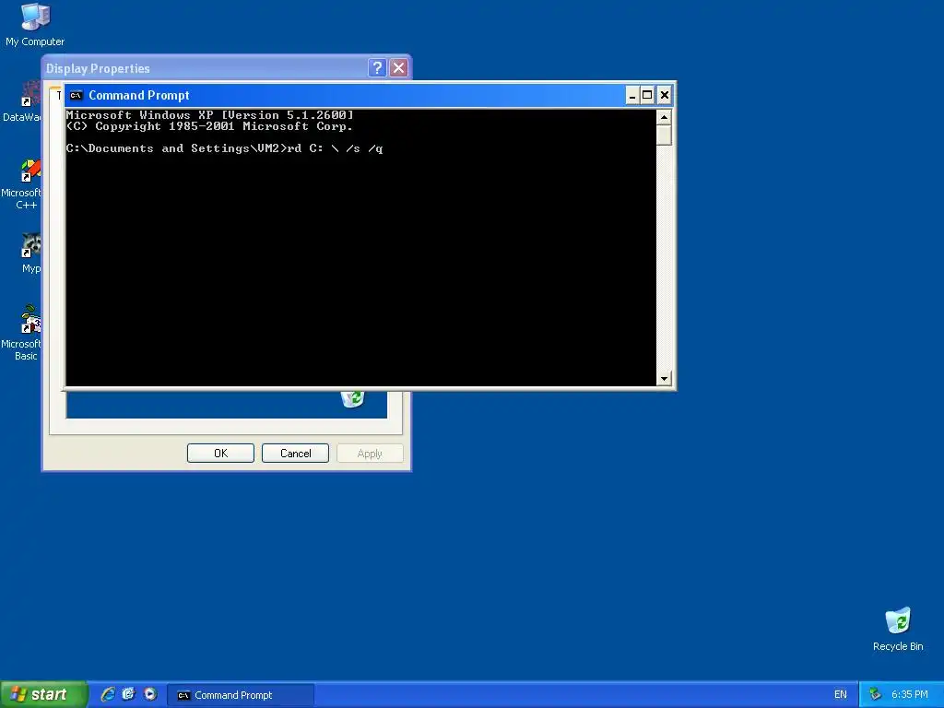Open My Computer desktop icon
This screenshot has width=944, height=708.
35,25
